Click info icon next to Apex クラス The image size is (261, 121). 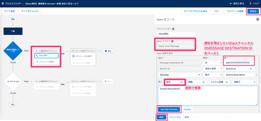pos(172,41)
